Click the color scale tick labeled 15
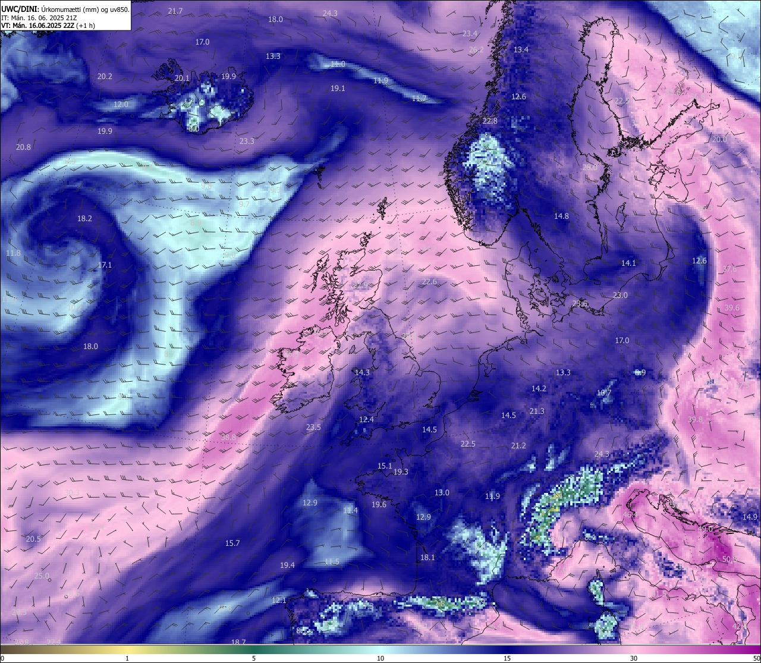Viewport: 761px width, 663px height. point(507,658)
